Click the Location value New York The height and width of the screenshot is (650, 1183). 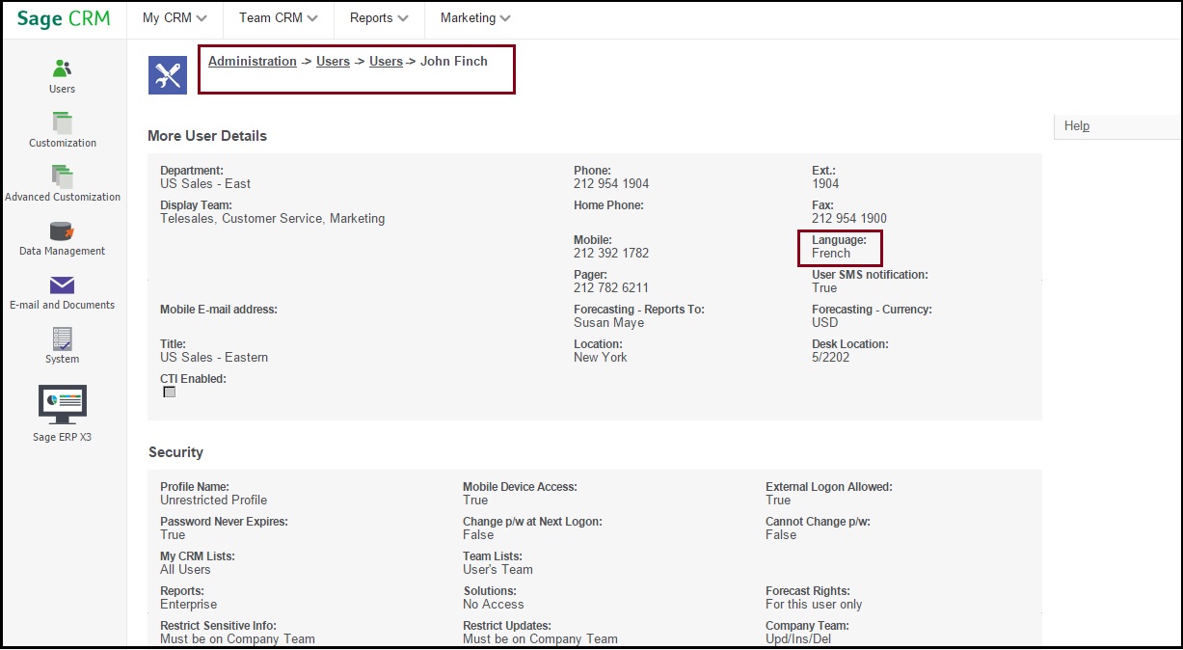click(x=601, y=358)
